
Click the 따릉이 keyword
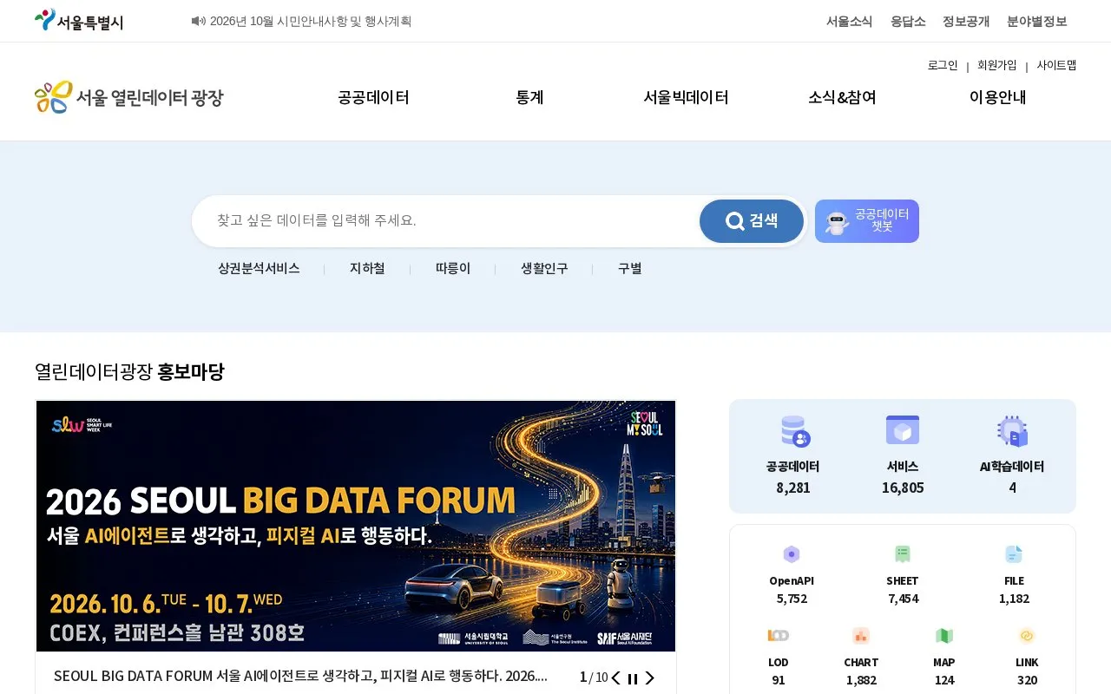(453, 269)
